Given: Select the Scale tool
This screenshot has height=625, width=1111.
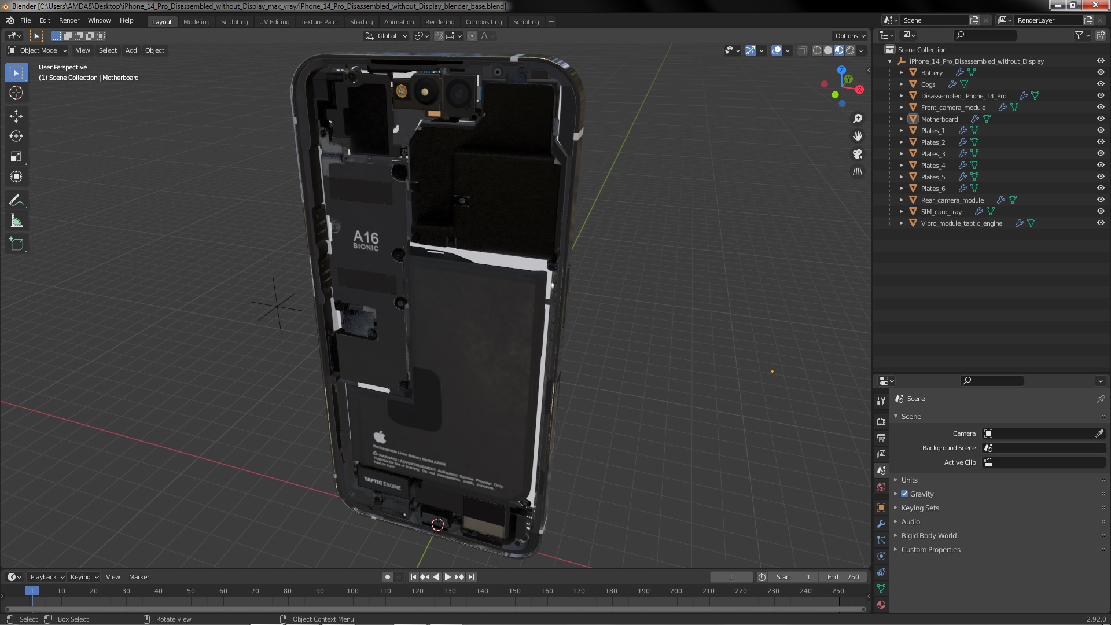Looking at the screenshot, I should coord(16,156).
